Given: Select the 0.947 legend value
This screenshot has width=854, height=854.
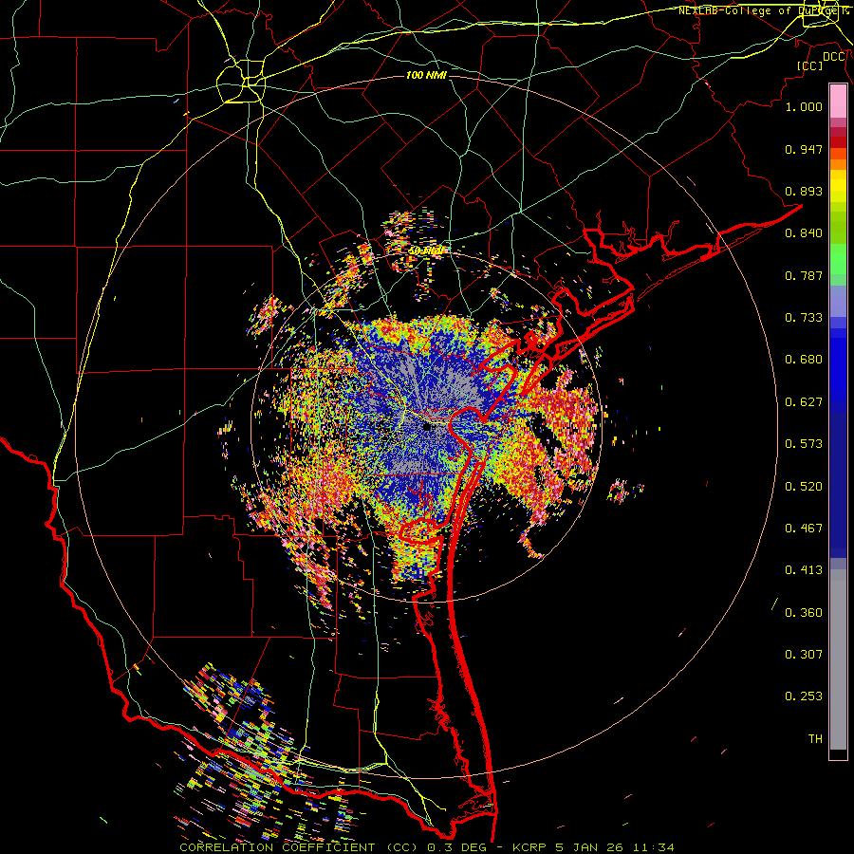Looking at the screenshot, I should click(804, 149).
